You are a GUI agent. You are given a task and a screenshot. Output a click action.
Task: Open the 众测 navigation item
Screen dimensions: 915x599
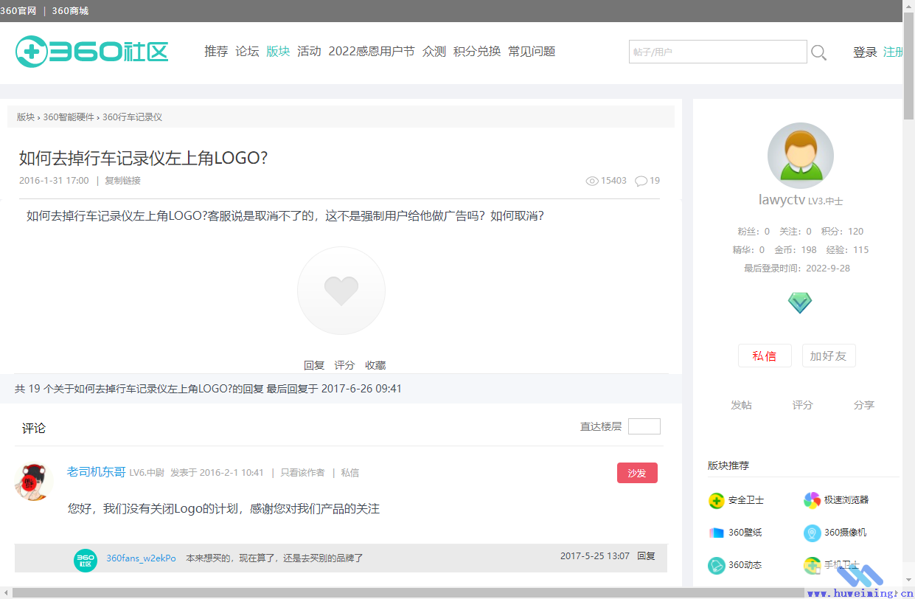(434, 52)
